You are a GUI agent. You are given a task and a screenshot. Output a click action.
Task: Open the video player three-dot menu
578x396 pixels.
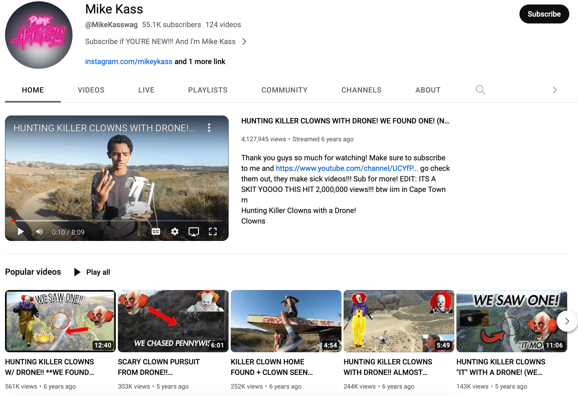click(x=209, y=128)
